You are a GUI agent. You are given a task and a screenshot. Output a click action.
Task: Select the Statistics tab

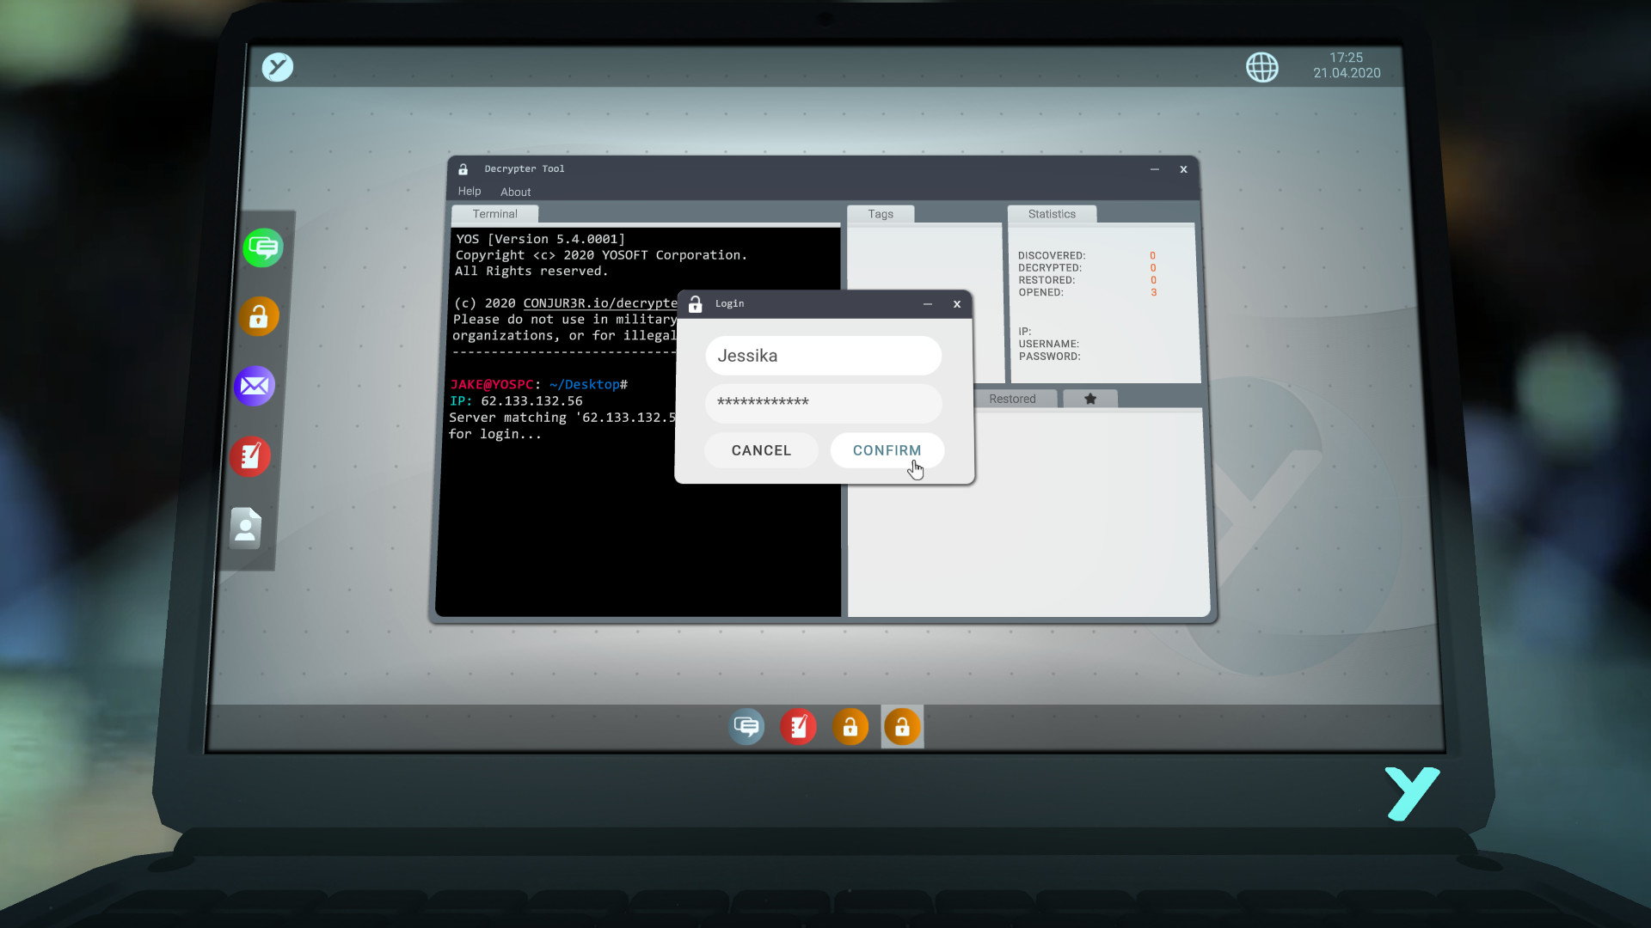tap(1051, 214)
